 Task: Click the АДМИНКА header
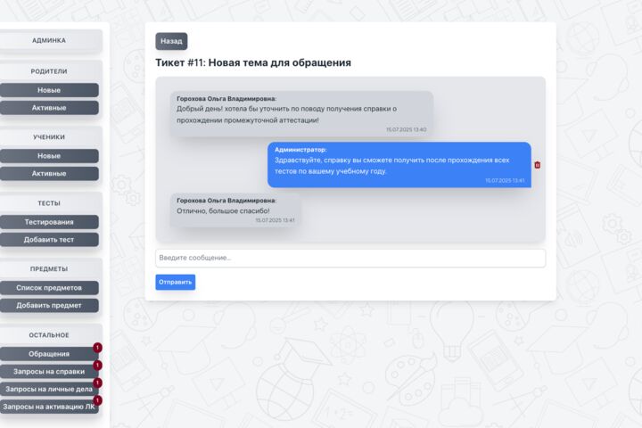click(49, 40)
